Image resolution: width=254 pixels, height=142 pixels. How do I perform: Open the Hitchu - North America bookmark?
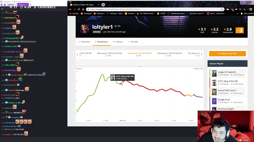pos(216,13)
